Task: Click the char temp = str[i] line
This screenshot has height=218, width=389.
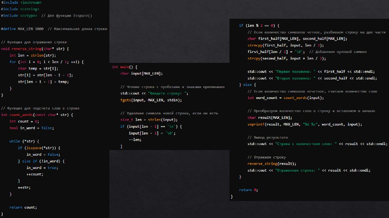Action: 38,69
